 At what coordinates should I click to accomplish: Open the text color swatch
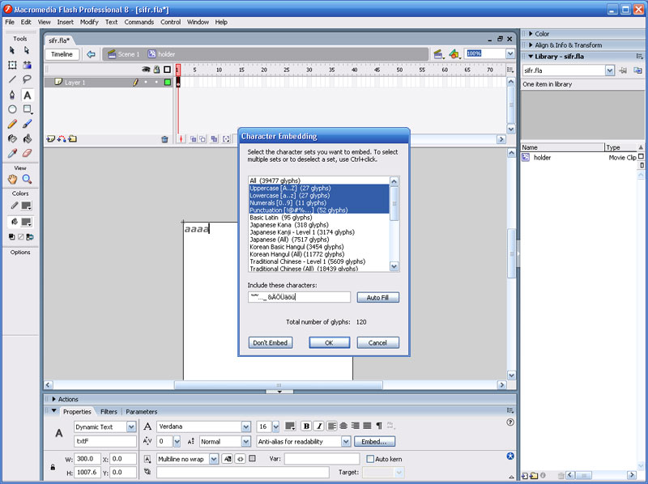(290, 427)
